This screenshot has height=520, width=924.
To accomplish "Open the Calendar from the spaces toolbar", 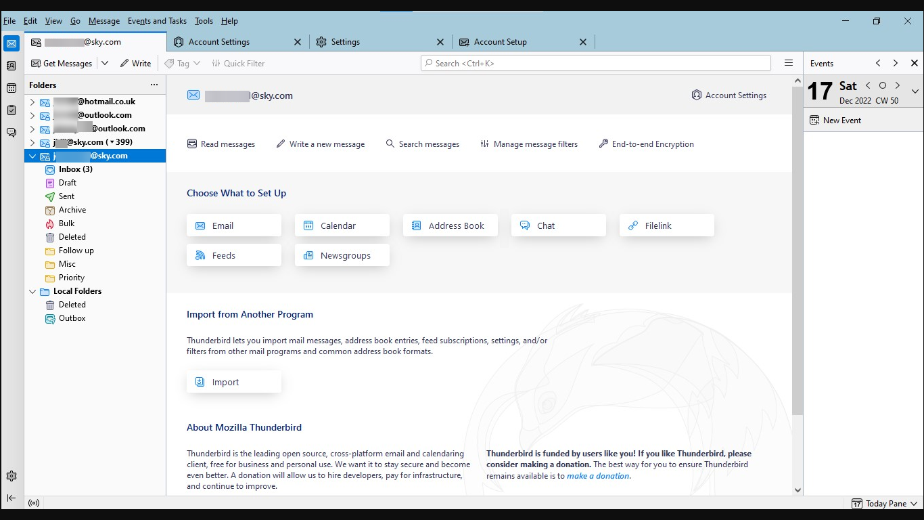I will 11,88.
